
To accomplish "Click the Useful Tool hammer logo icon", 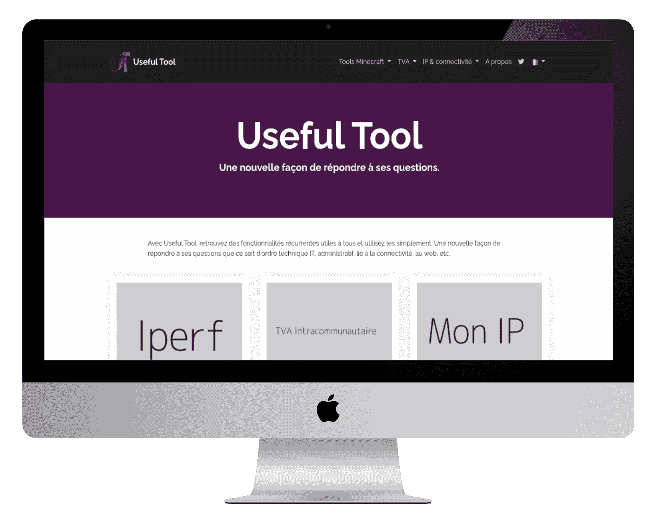I will coord(120,62).
